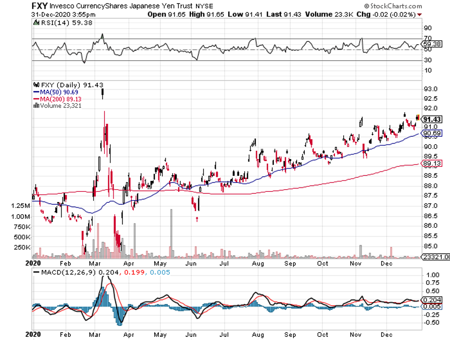The image size is (450, 340).
Task: Click the Last 91.43 quote value
Action: (x=283, y=15)
